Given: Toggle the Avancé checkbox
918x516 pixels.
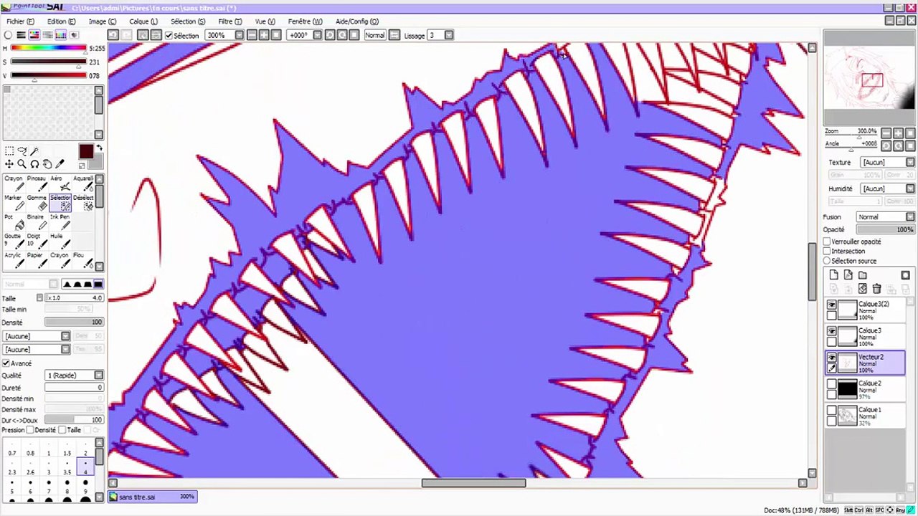Looking at the screenshot, I should (x=6, y=363).
